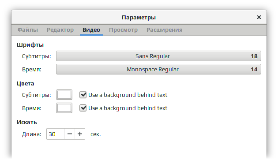Pick the Субтитры color swatch
This screenshot has width=278, height=159.
[x=64, y=95]
